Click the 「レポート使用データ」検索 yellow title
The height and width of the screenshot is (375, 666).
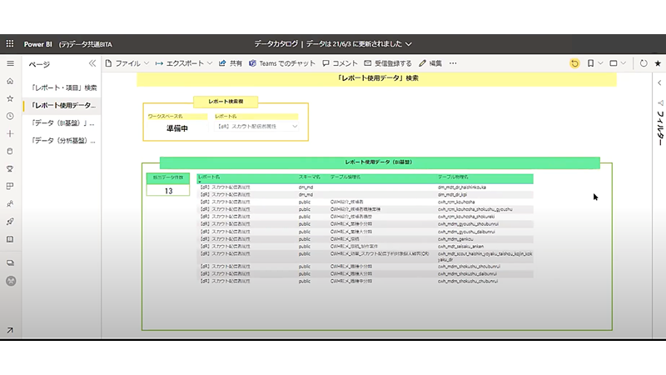(377, 78)
